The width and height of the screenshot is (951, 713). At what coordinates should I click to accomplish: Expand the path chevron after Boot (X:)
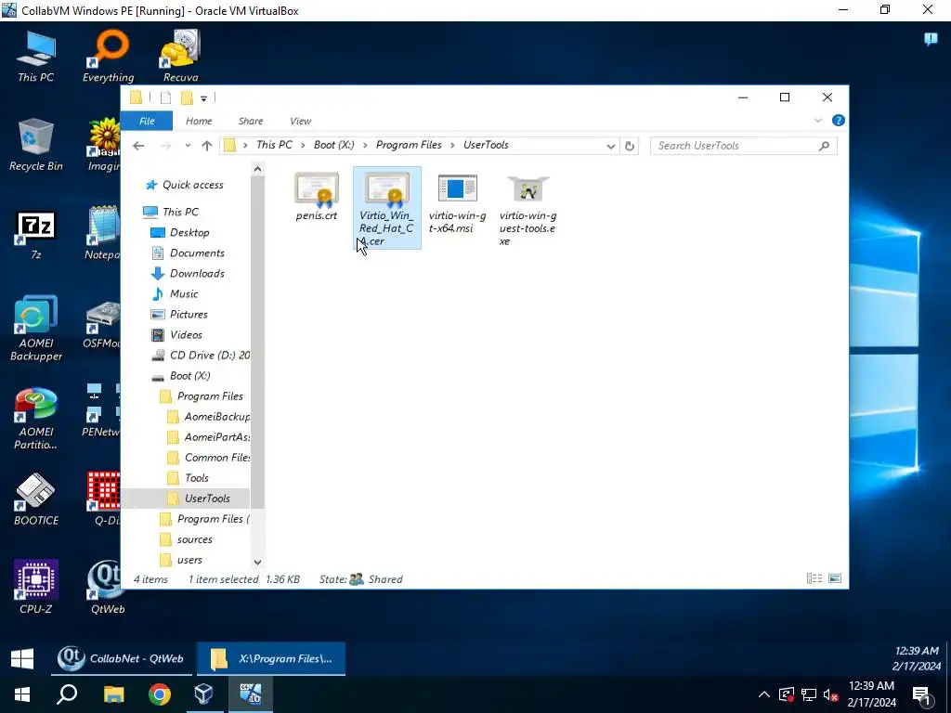365,145
